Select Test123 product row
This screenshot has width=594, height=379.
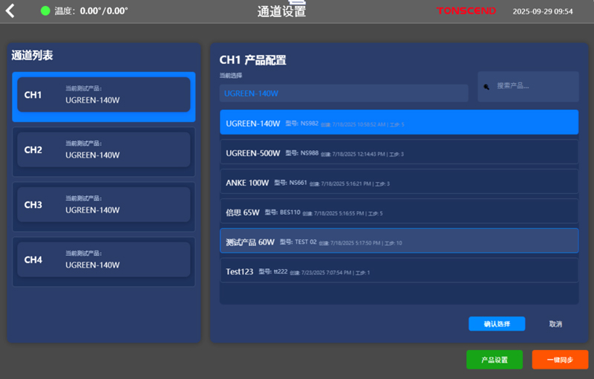pos(399,271)
